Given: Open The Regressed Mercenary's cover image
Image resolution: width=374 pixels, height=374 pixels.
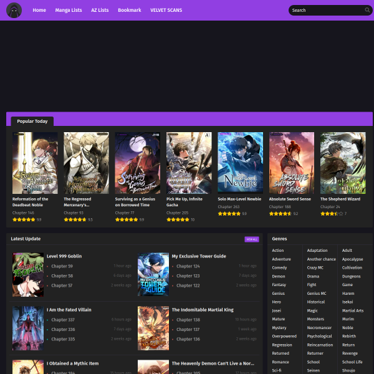Looking at the screenshot, I should pos(87,163).
